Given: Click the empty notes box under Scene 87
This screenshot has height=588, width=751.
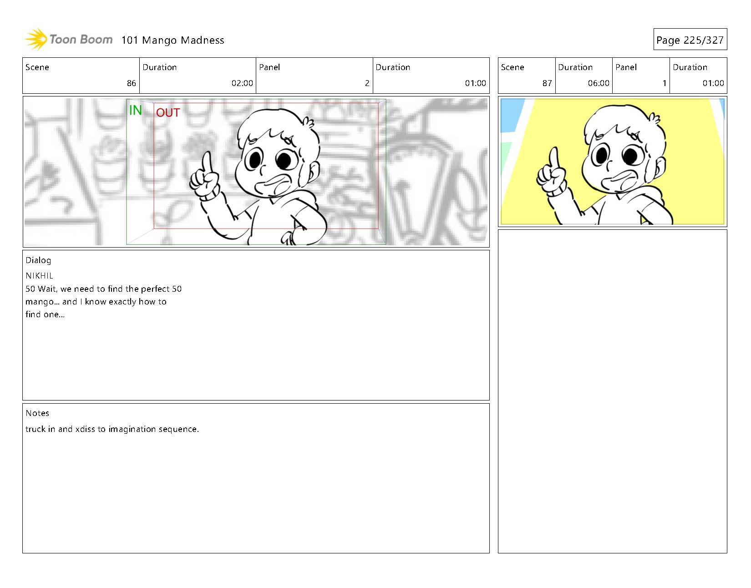Looking at the screenshot, I should [612, 391].
